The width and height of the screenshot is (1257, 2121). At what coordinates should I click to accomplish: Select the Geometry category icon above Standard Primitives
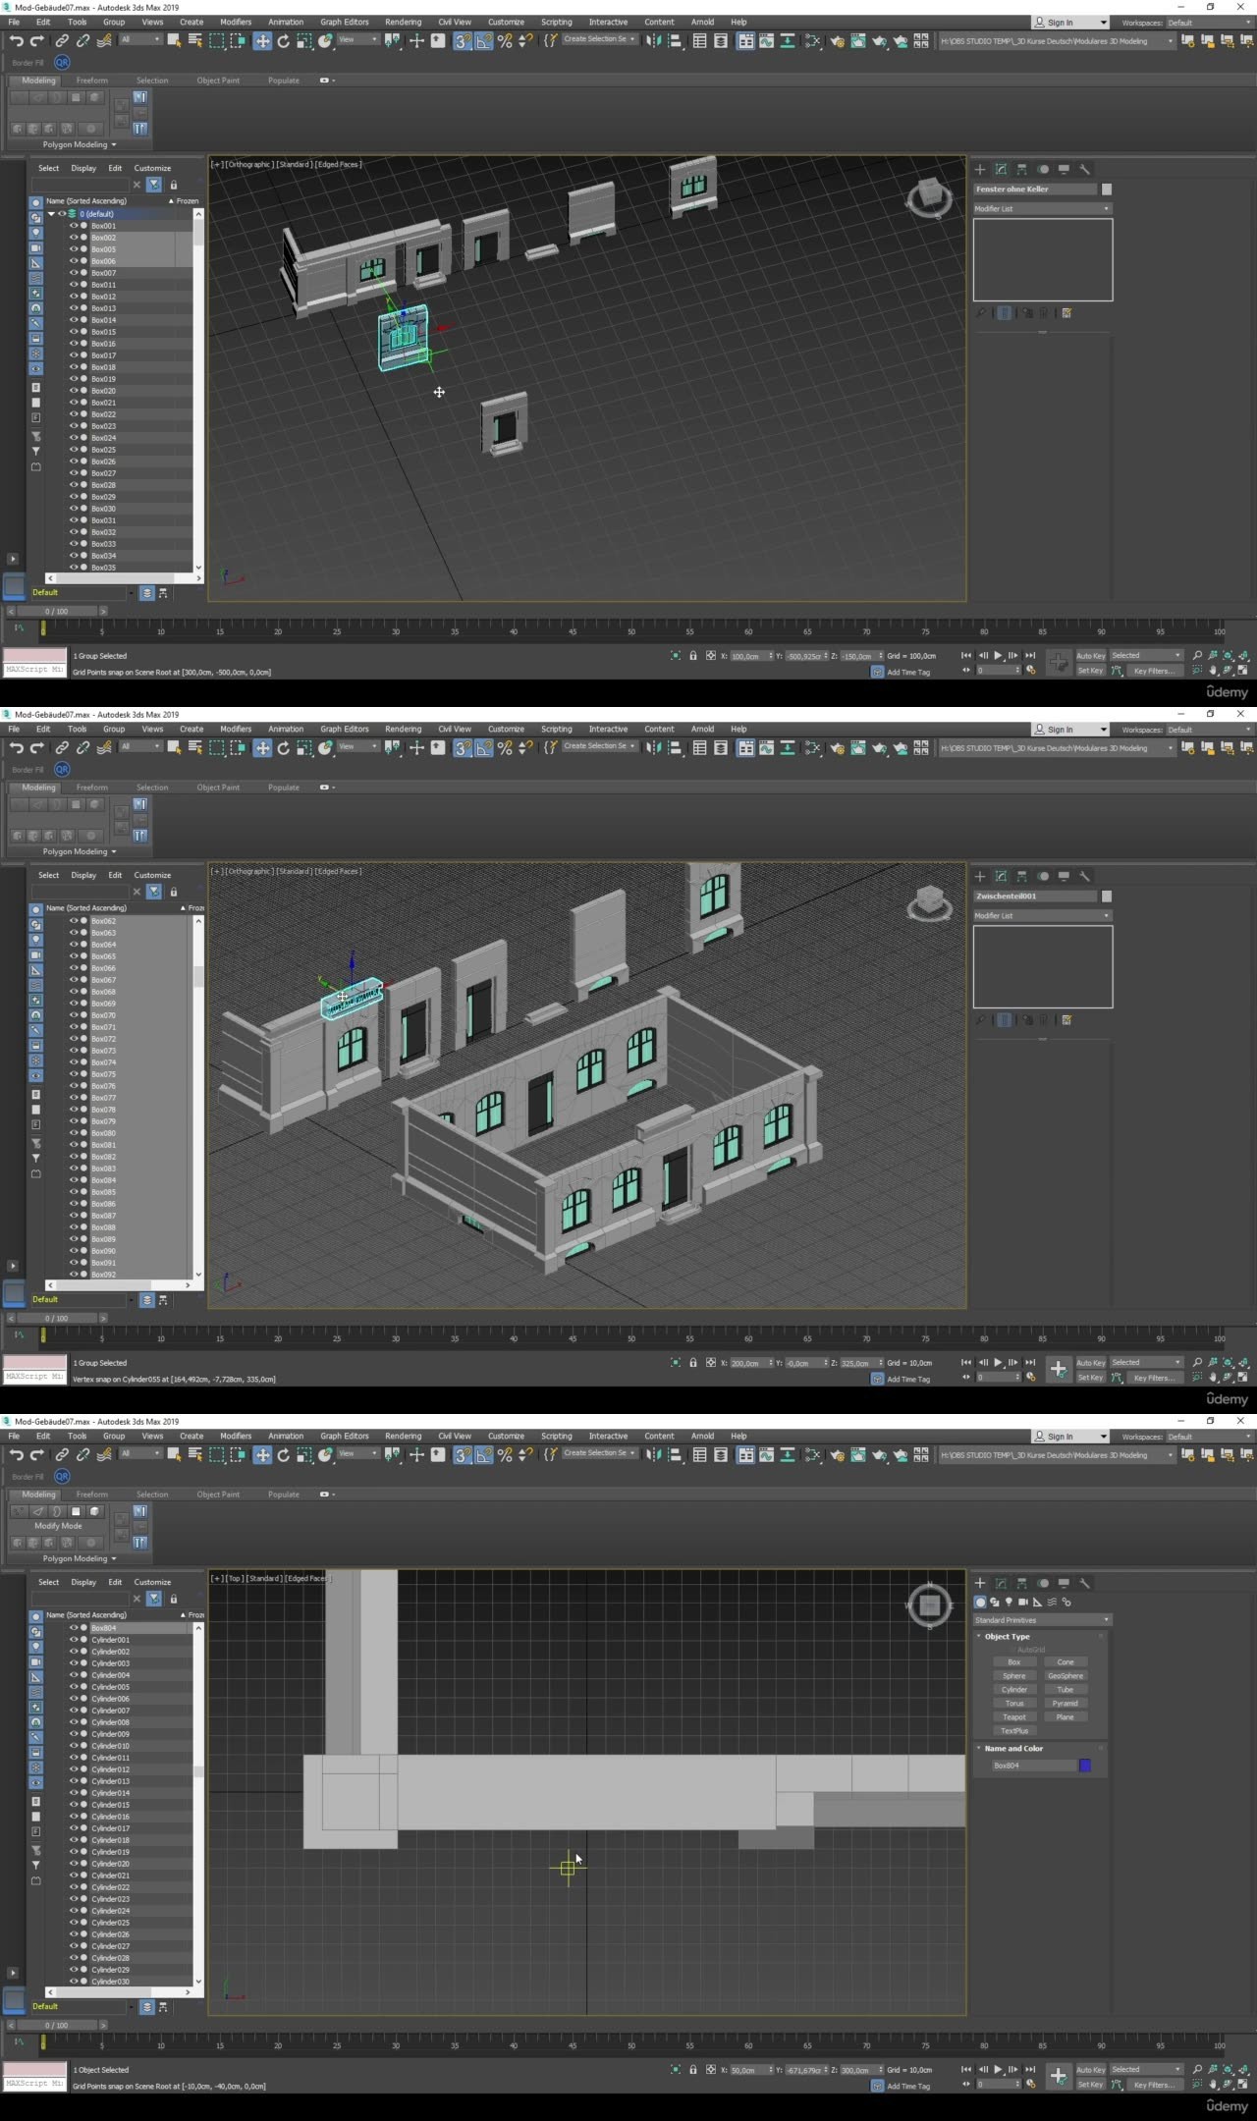(980, 1602)
